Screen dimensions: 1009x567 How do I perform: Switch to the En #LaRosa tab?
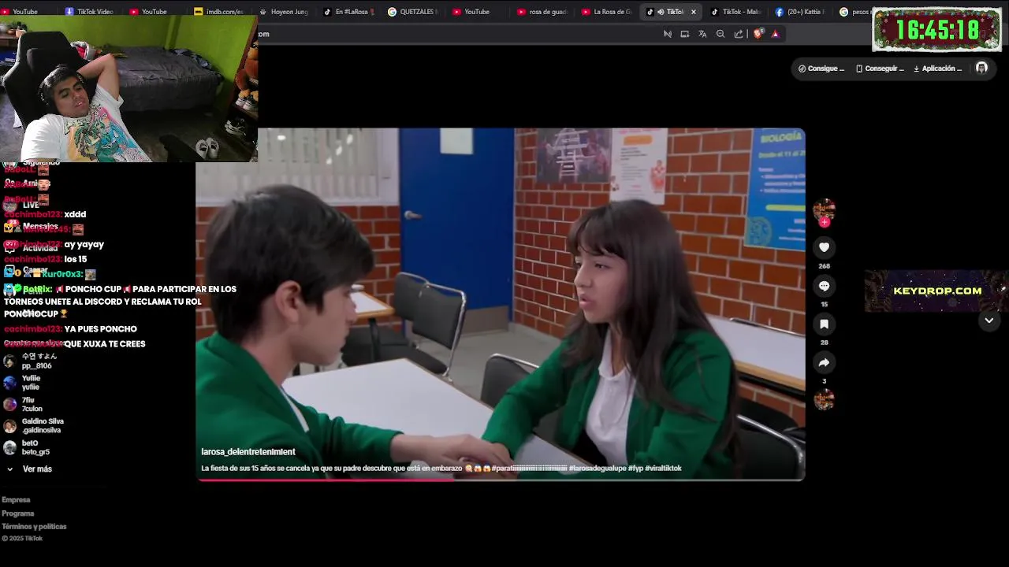pos(348,12)
